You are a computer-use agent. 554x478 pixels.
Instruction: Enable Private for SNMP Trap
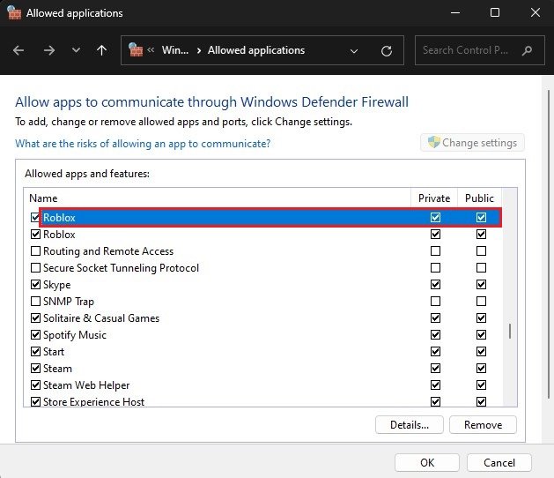click(x=435, y=302)
